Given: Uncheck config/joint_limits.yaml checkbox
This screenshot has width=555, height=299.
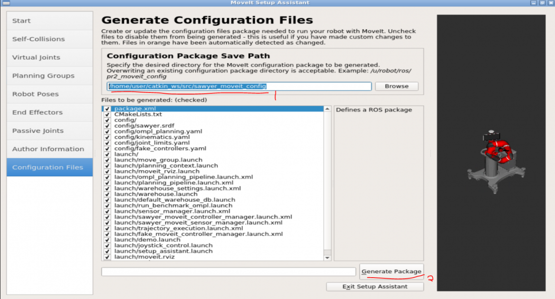Looking at the screenshot, I should coord(107,143).
